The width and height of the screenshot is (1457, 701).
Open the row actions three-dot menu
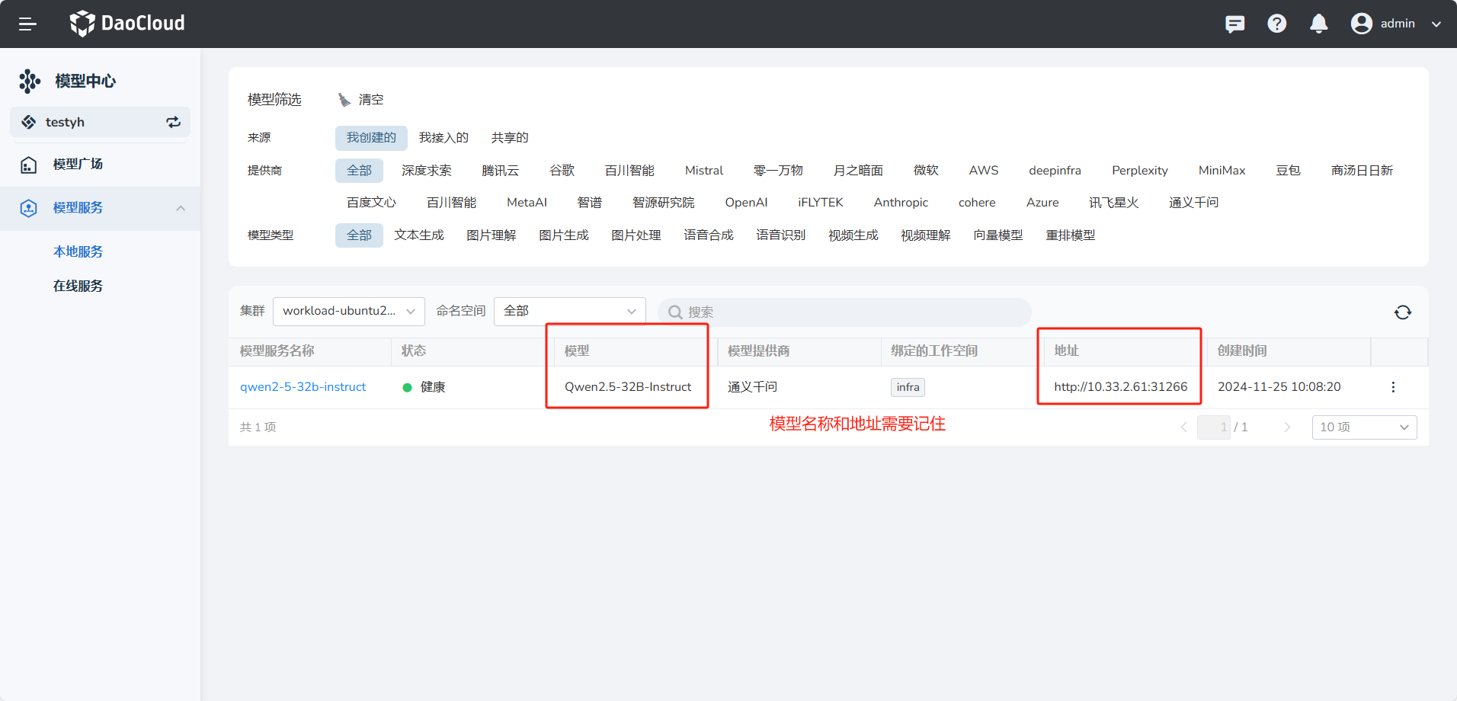(1393, 387)
